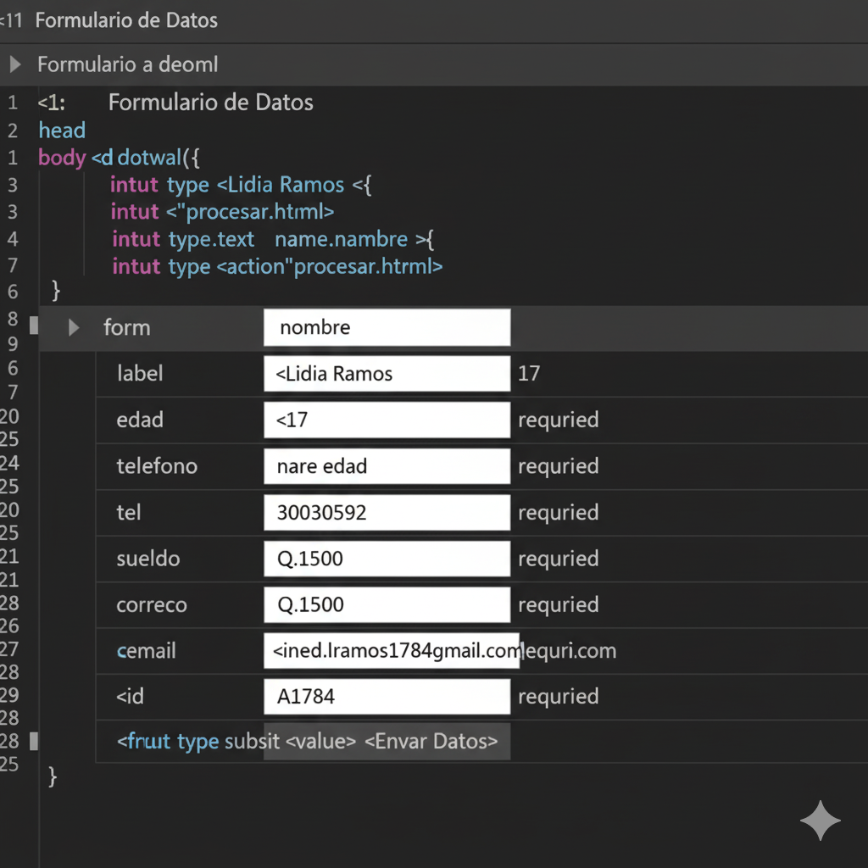Click the sparkle icon in bottom corner
868x868 pixels.
pyautogui.click(x=820, y=820)
